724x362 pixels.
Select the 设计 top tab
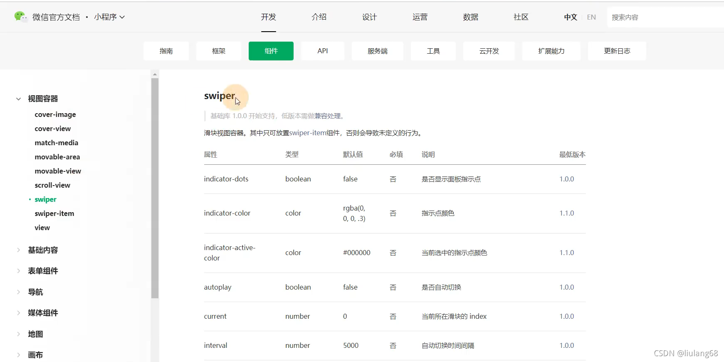pyautogui.click(x=369, y=17)
